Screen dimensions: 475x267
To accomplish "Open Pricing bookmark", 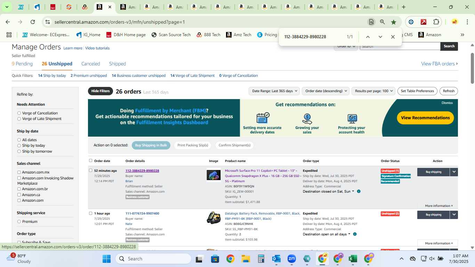I will pos(267,35).
